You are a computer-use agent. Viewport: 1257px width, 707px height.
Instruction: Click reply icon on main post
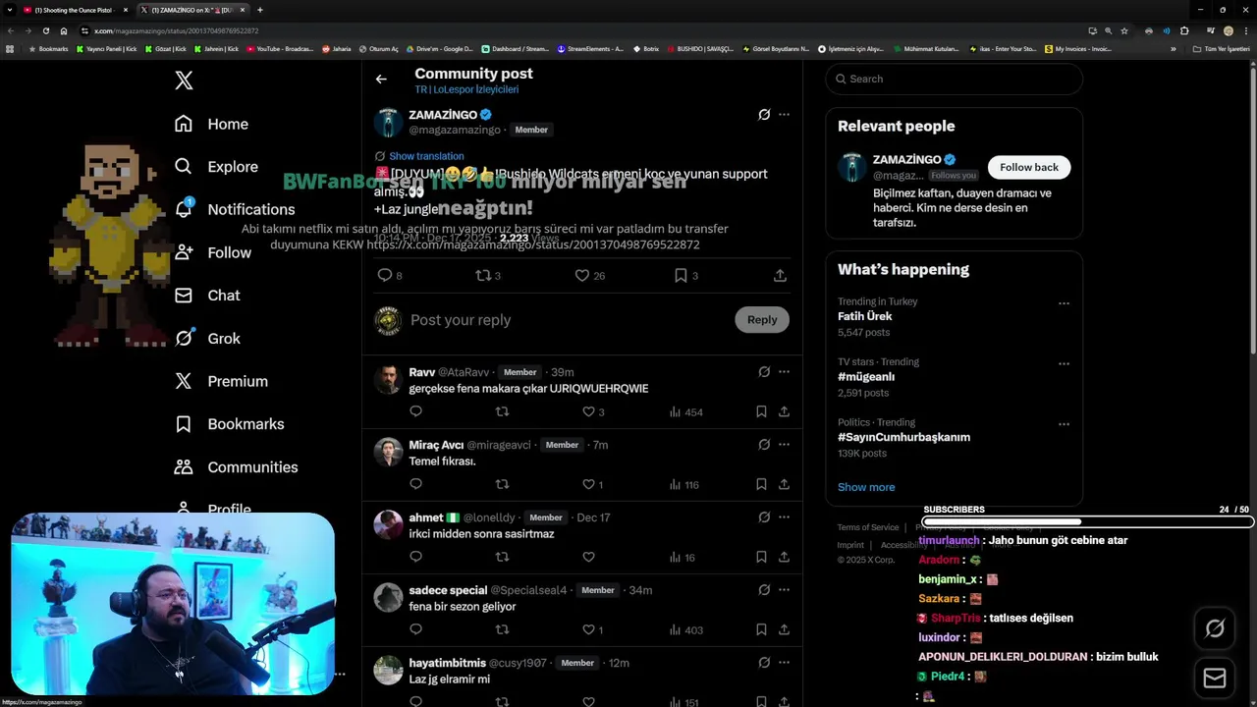385,276
